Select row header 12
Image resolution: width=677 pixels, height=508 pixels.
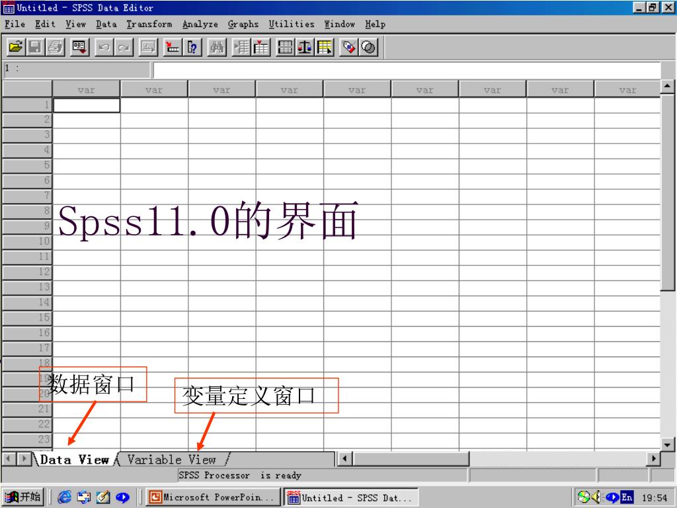click(26, 272)
